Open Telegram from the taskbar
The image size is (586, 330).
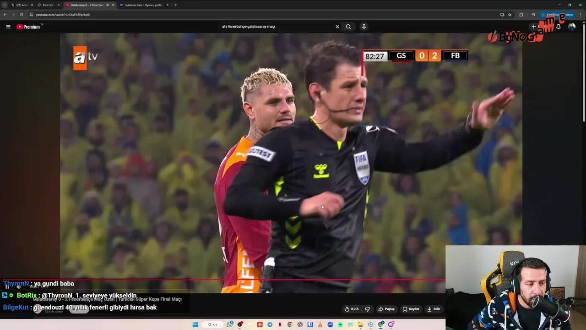pos(270,324)
